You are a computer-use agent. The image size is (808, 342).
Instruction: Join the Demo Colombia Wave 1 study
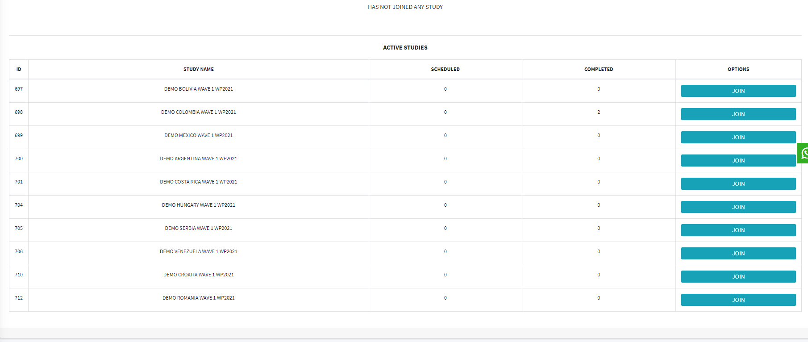(x=738, y=114)
